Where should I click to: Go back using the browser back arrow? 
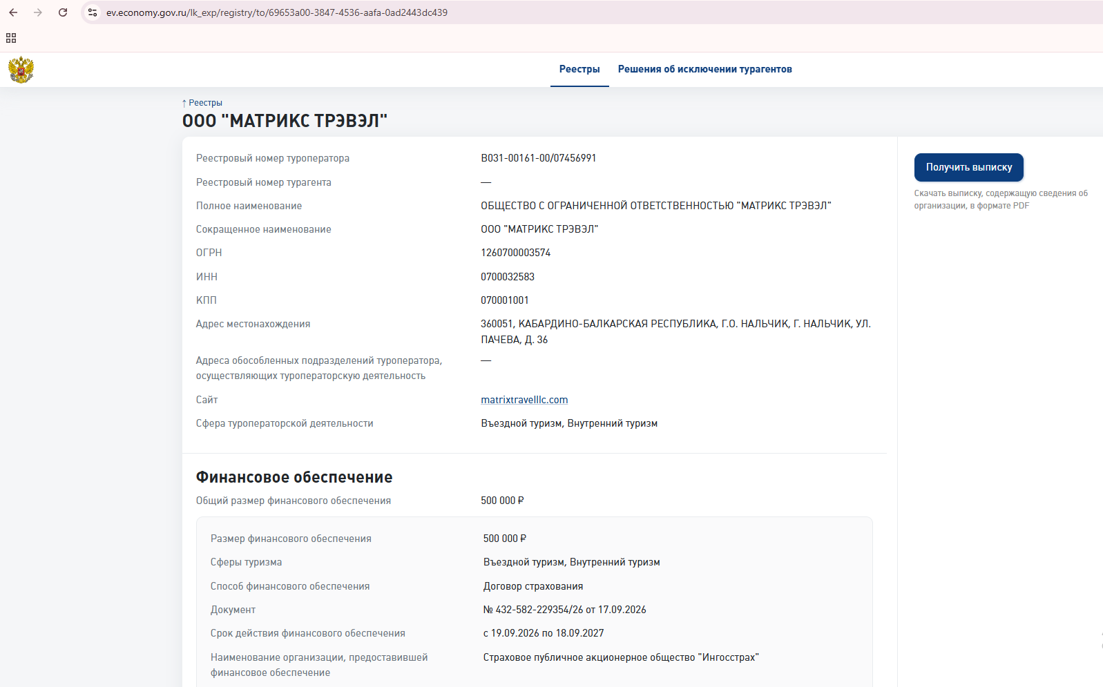(13, 12)
